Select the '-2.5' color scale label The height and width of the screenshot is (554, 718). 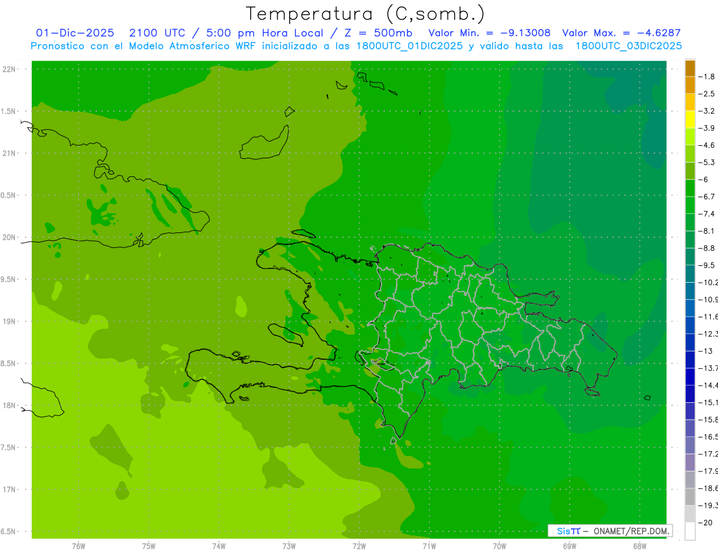(707, 94)
